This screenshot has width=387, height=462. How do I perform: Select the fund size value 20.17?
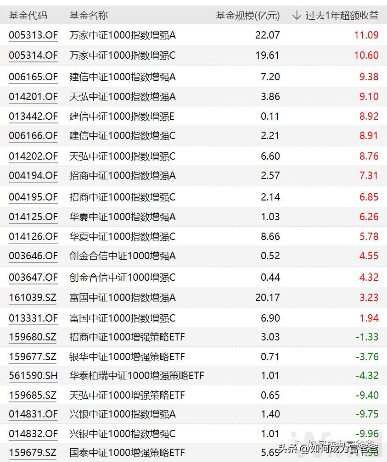(x=267, y=298)
